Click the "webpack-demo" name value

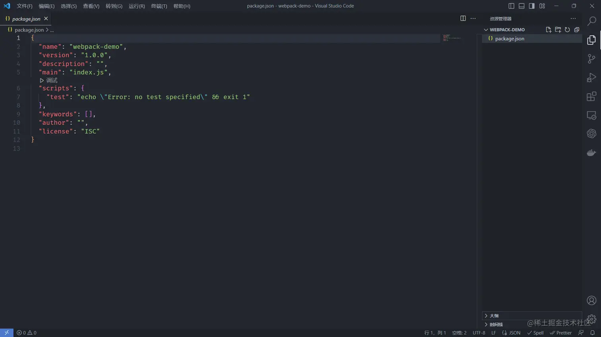(x=96, y=47)
